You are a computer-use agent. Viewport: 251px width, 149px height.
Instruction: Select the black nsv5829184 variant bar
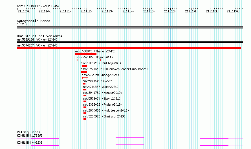click(130, 42)
